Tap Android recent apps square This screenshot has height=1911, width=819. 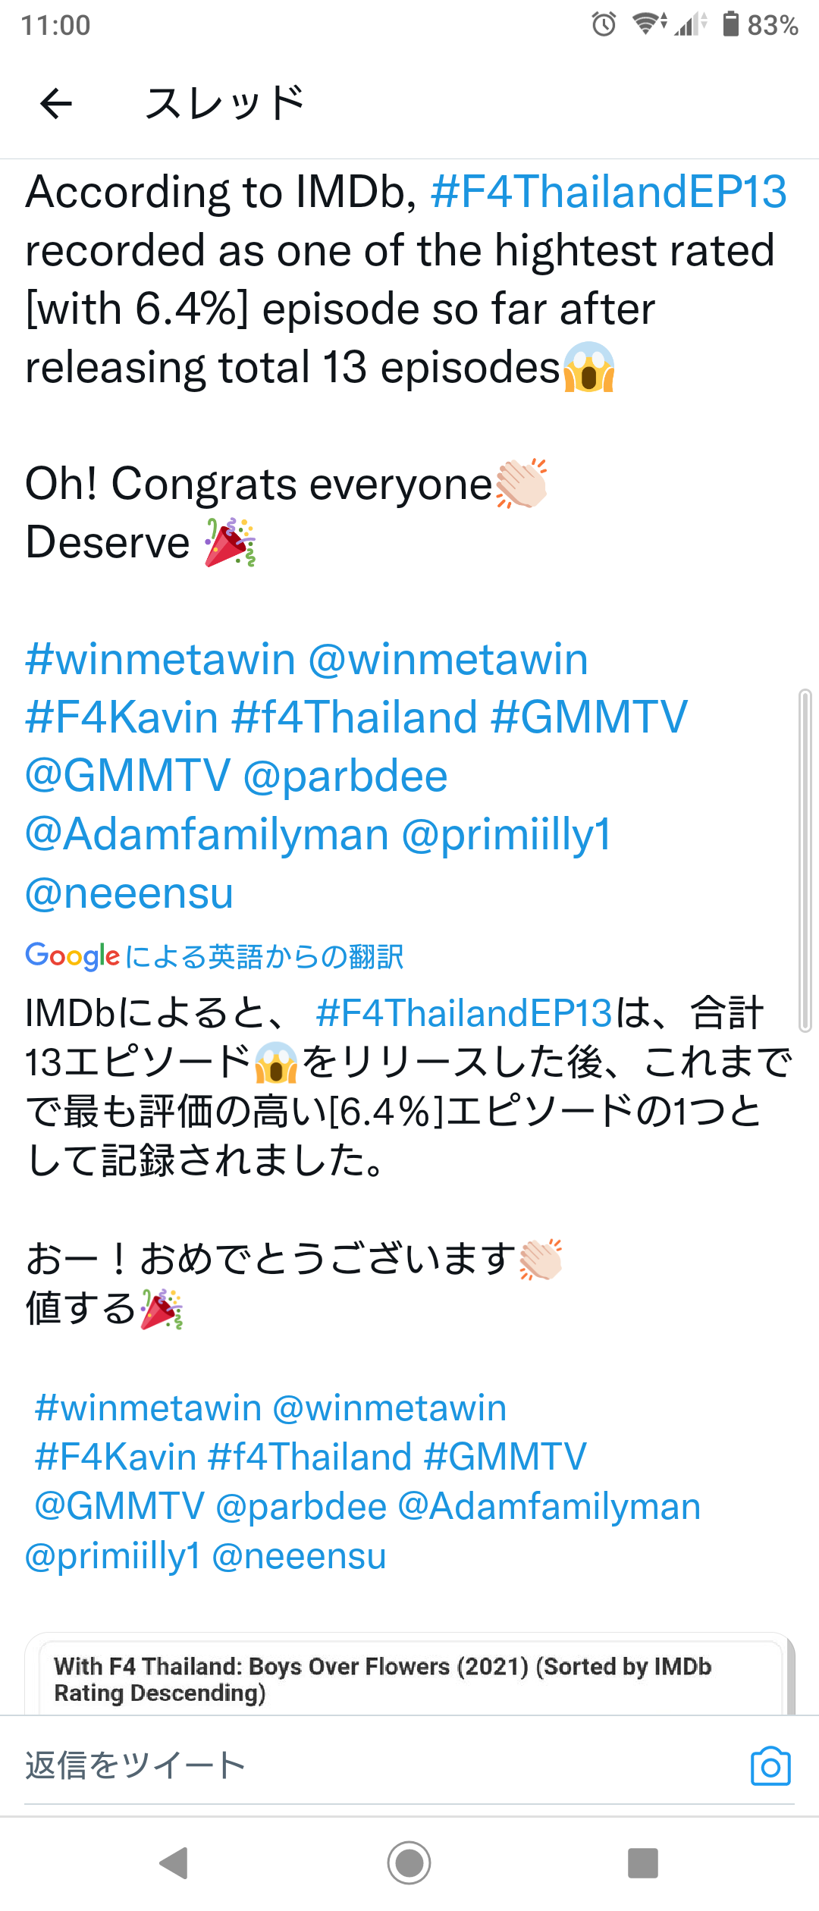tap(643, 1862)
